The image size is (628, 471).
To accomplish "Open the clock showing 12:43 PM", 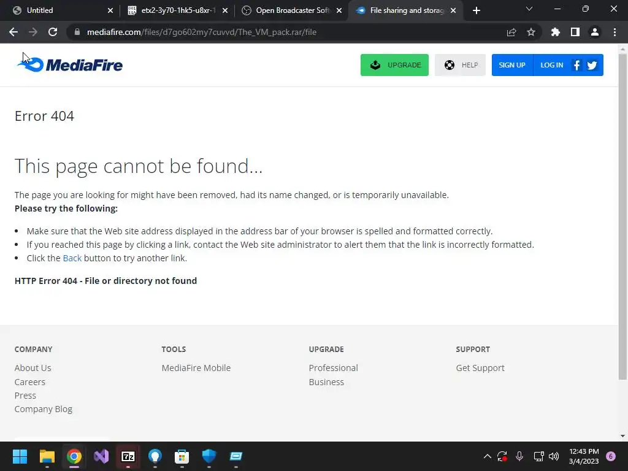I will point(584,456).
